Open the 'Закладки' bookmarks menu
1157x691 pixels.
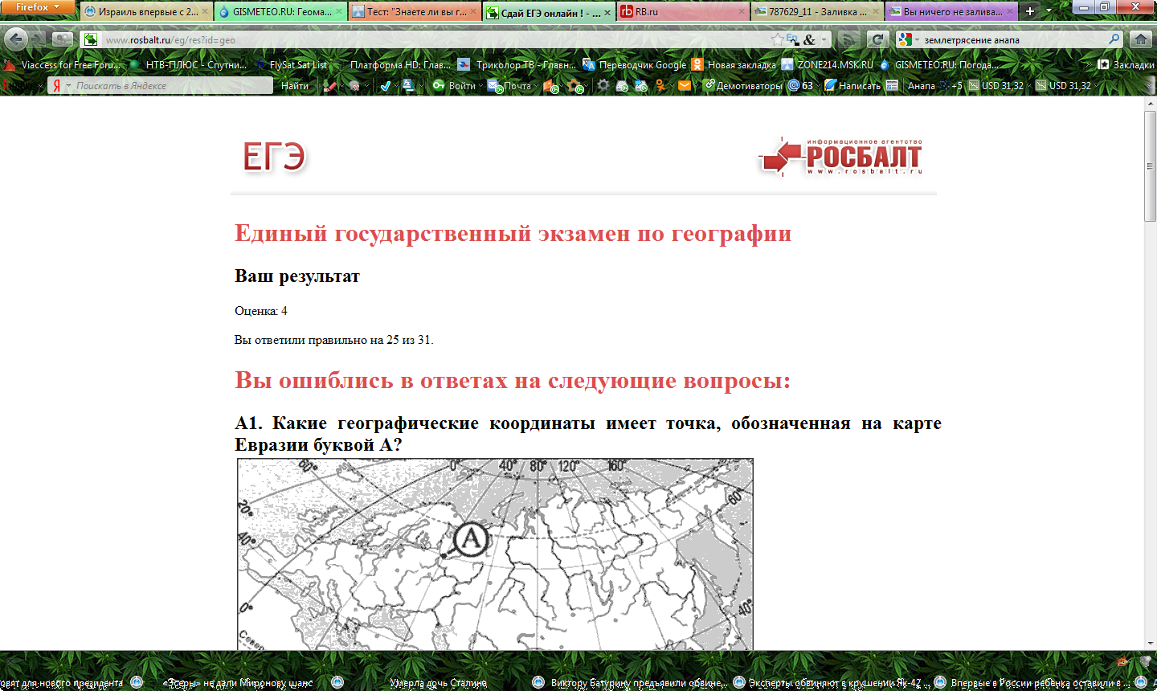tap(1126, 64)
